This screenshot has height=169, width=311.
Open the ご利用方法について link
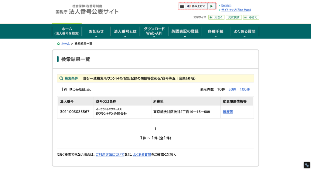pos(110,154)
